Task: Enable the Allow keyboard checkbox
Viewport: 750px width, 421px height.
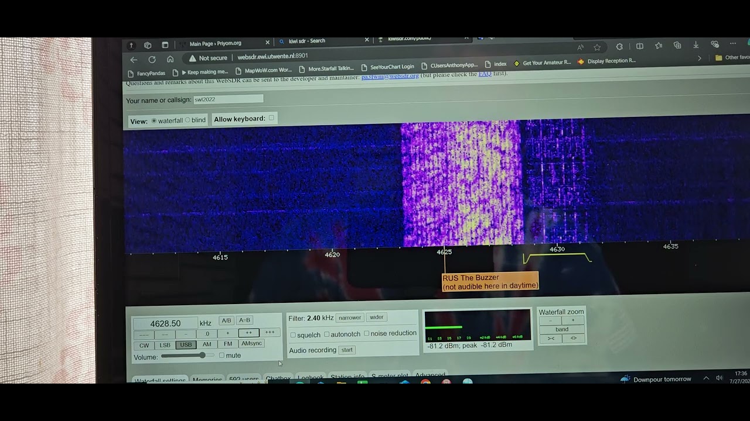Action: (x=271, y=118)
